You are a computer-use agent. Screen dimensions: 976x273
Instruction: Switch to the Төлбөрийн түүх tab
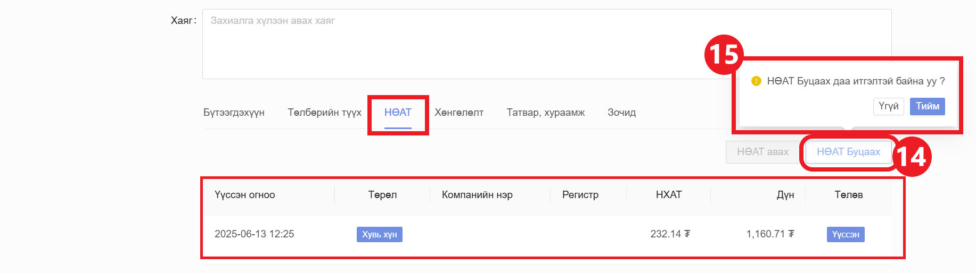coord(324,113)
